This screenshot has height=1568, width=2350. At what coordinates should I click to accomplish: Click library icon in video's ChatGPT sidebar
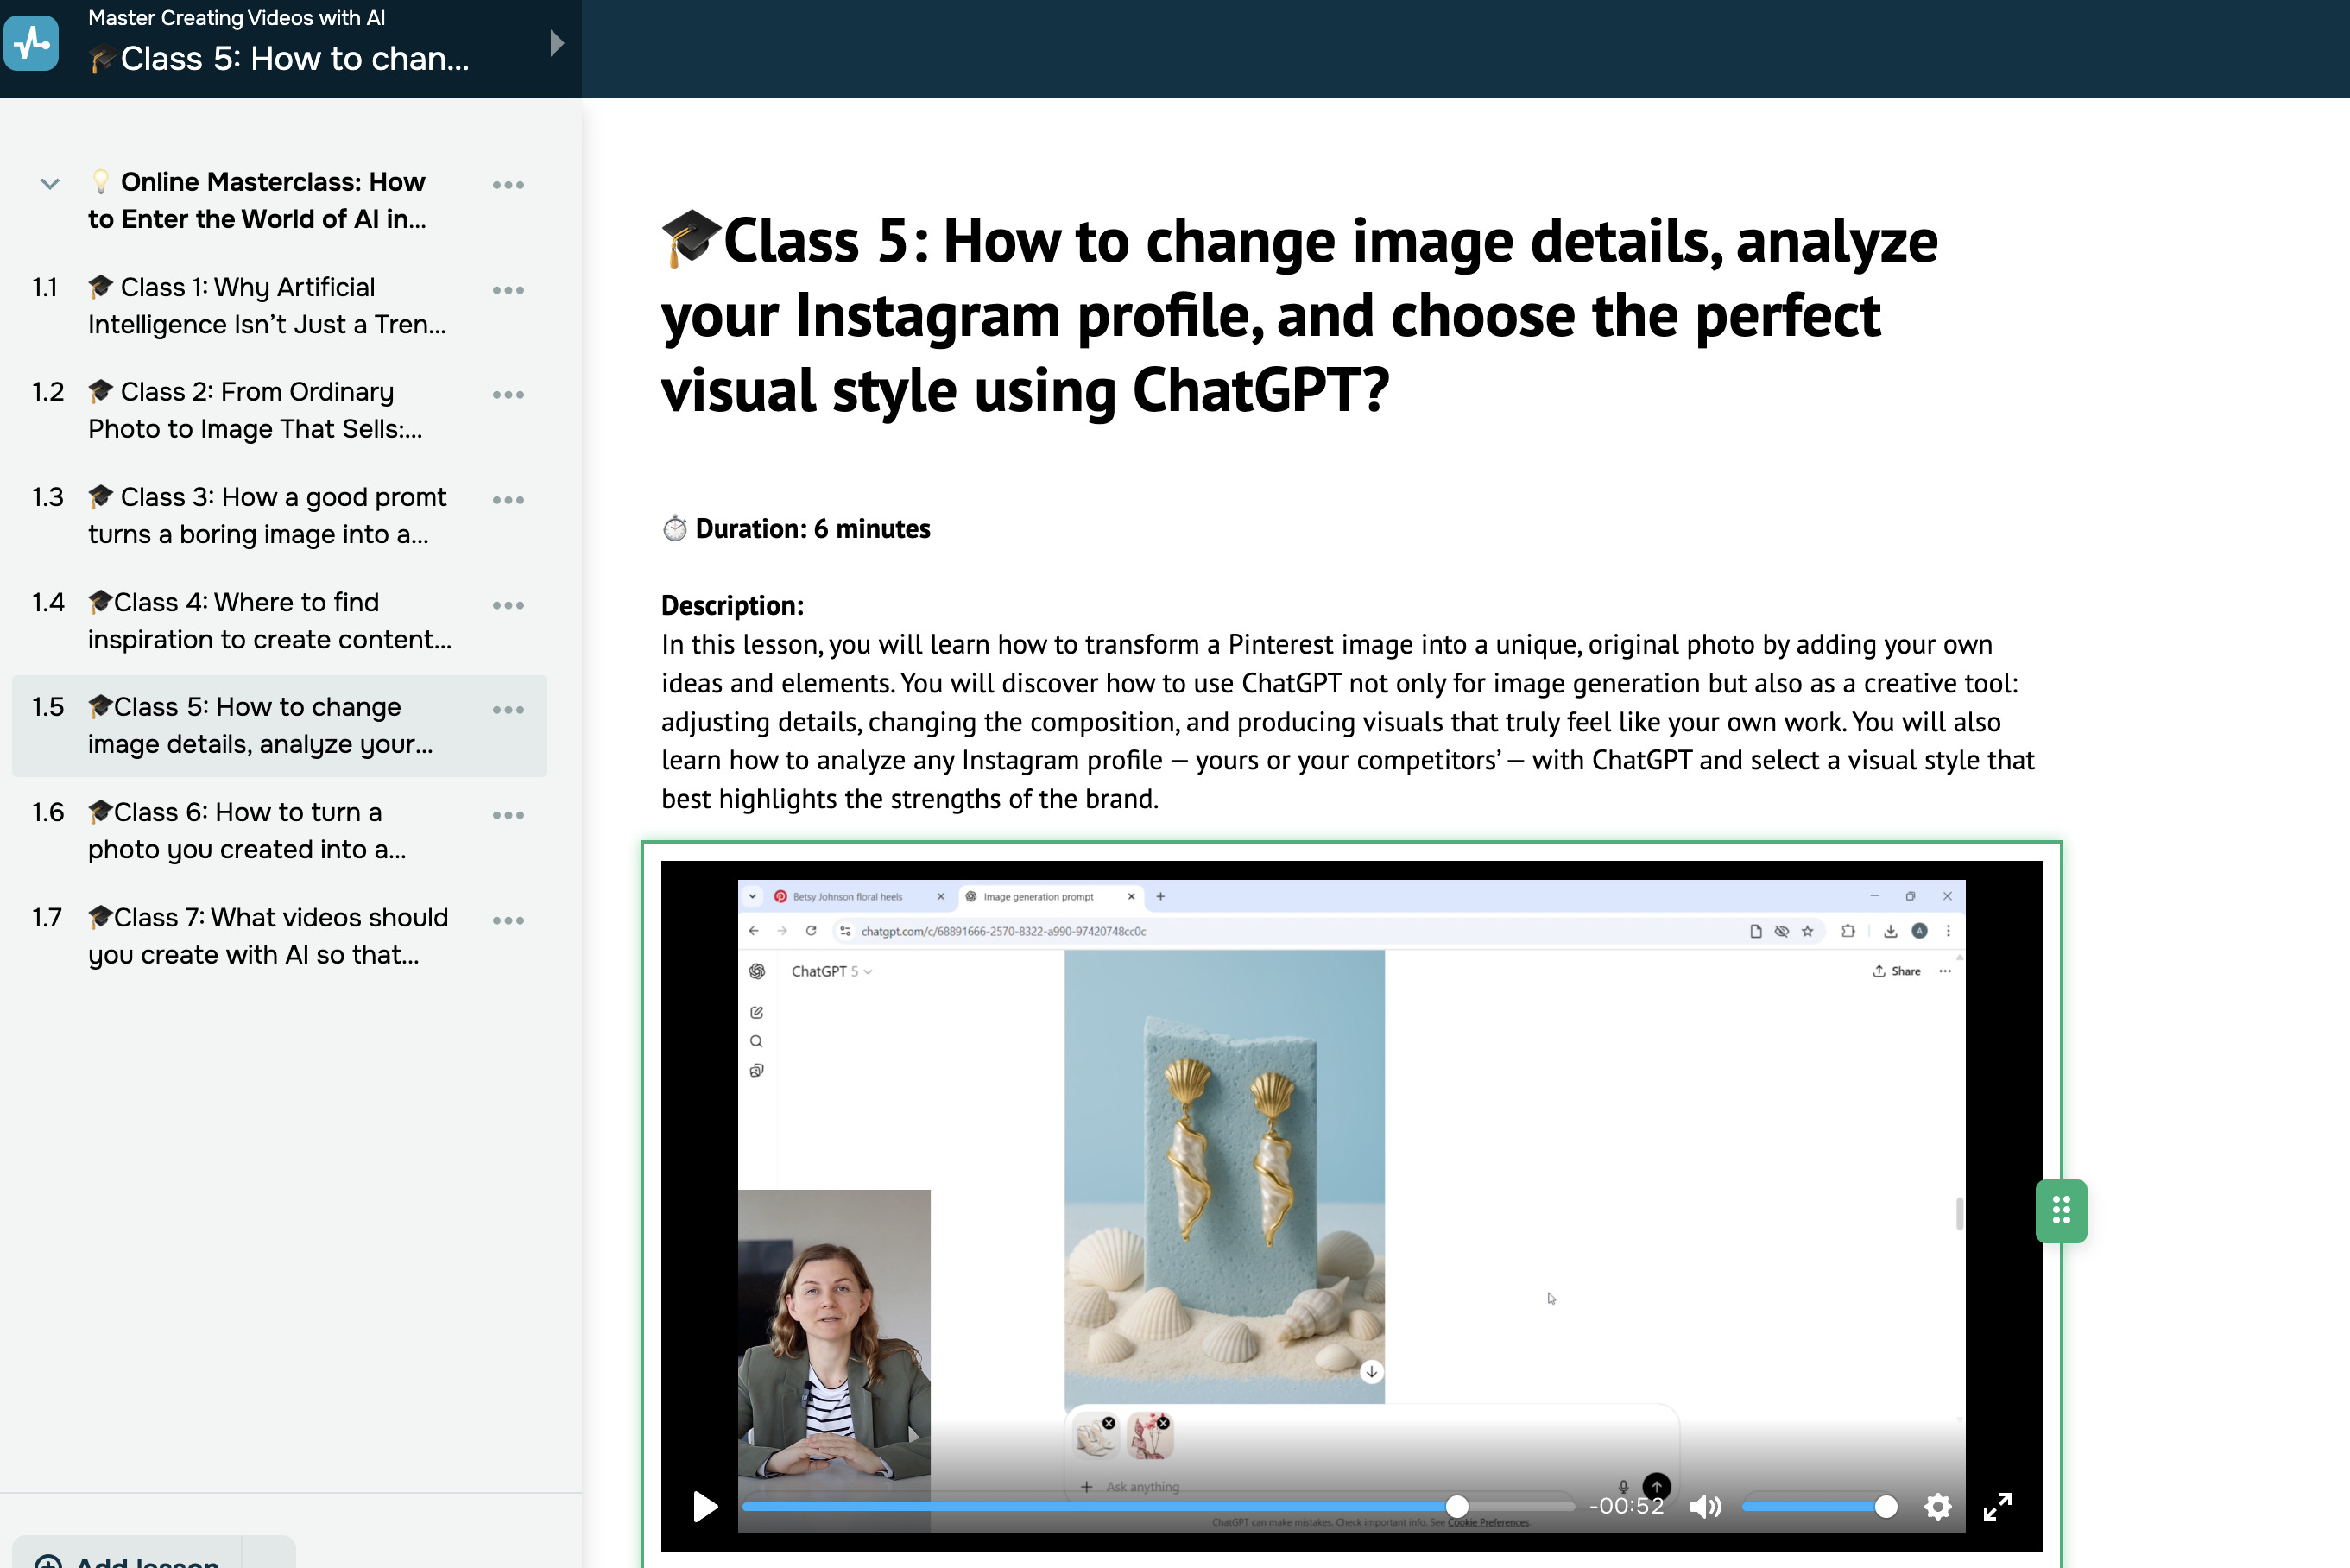756,1070
